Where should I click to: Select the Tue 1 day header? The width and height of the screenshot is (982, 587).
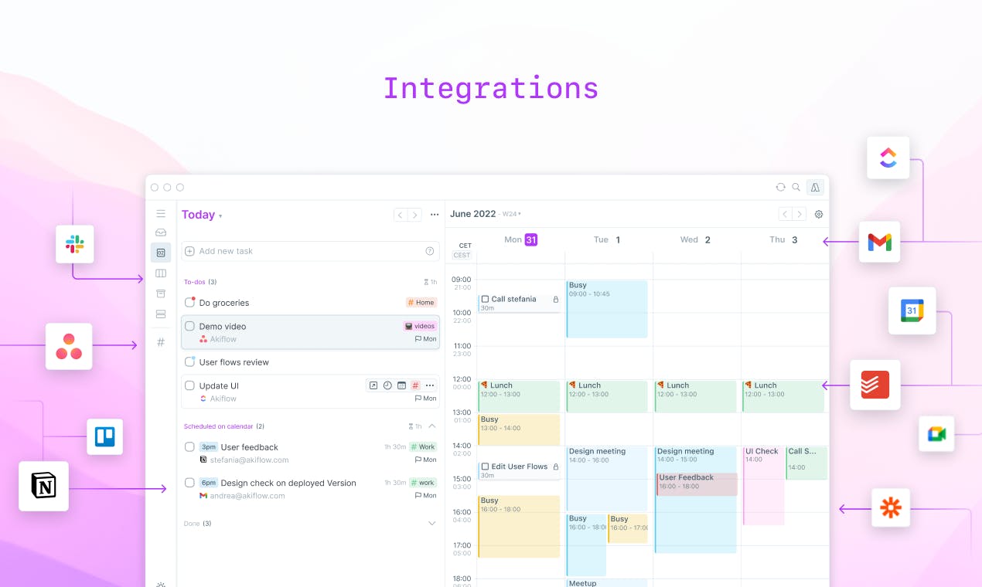point(607,239)
